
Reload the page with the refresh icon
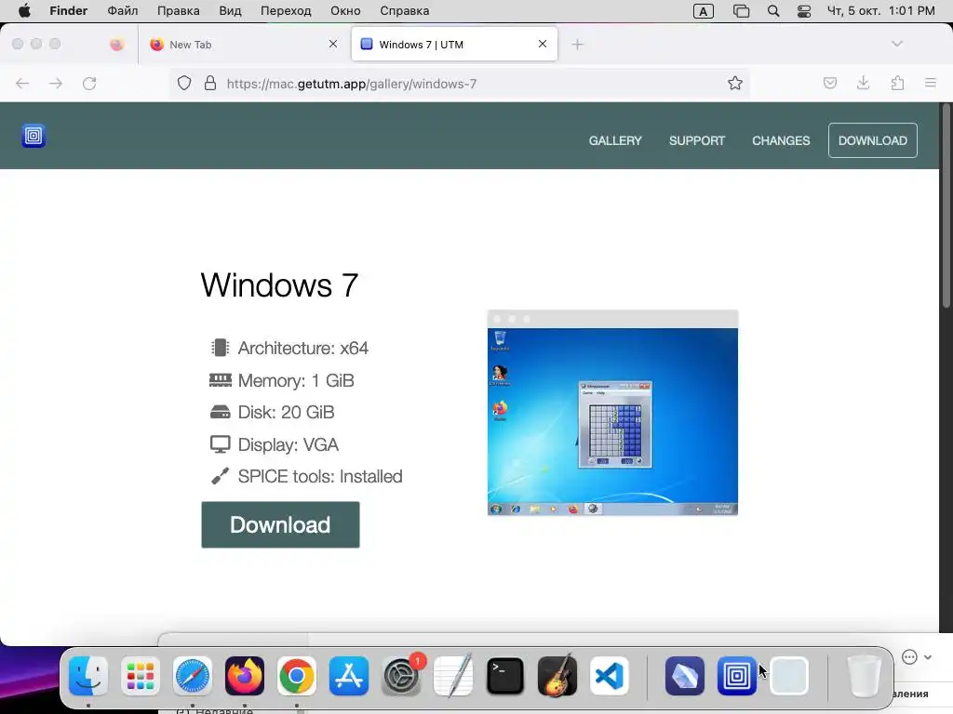89,84
